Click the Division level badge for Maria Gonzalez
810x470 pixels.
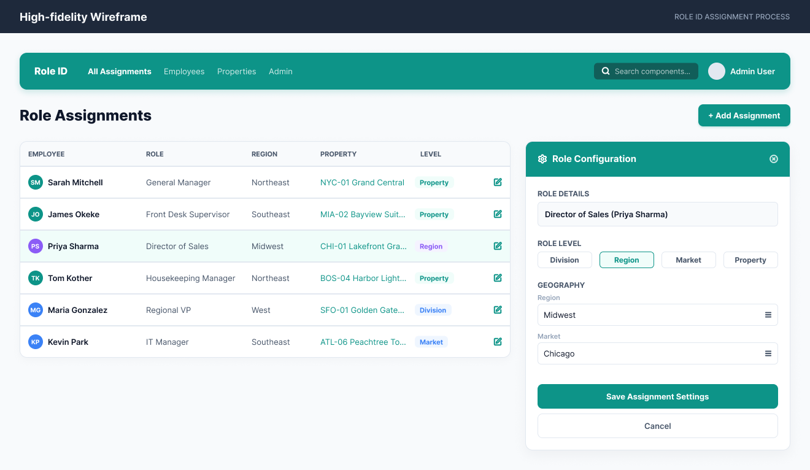[433, 310]
